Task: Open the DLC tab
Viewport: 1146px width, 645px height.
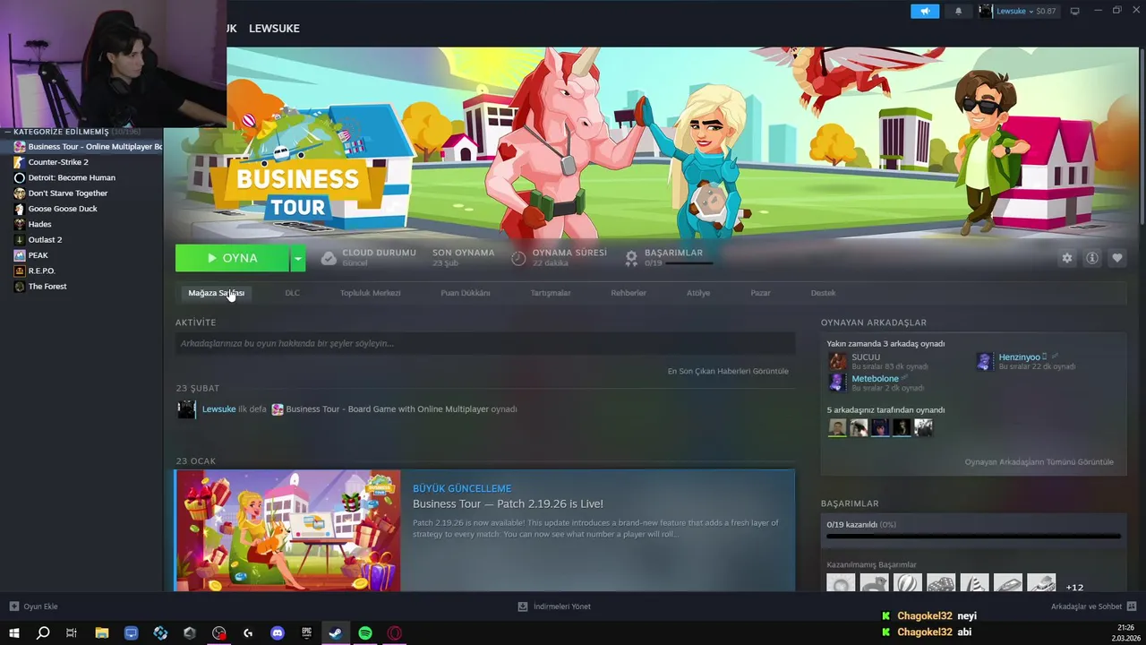Action: click(292, 293)
